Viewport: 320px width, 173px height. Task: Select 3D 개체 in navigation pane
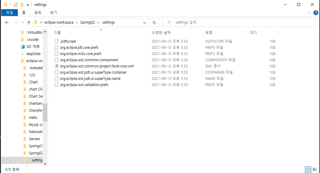(33, 46)
